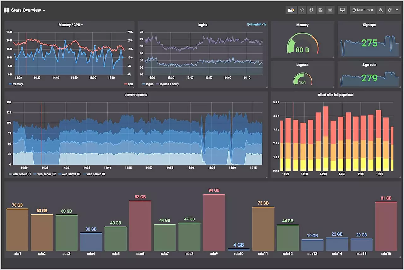Click the 81 GB bar label

click(386, 198)
